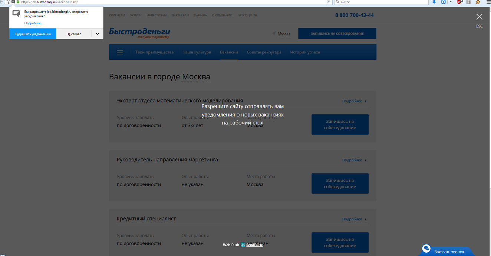Open the Подробнее link in notification popup
Image resolution: width=491 pixels, height=256 pixels.
[34, 23]
